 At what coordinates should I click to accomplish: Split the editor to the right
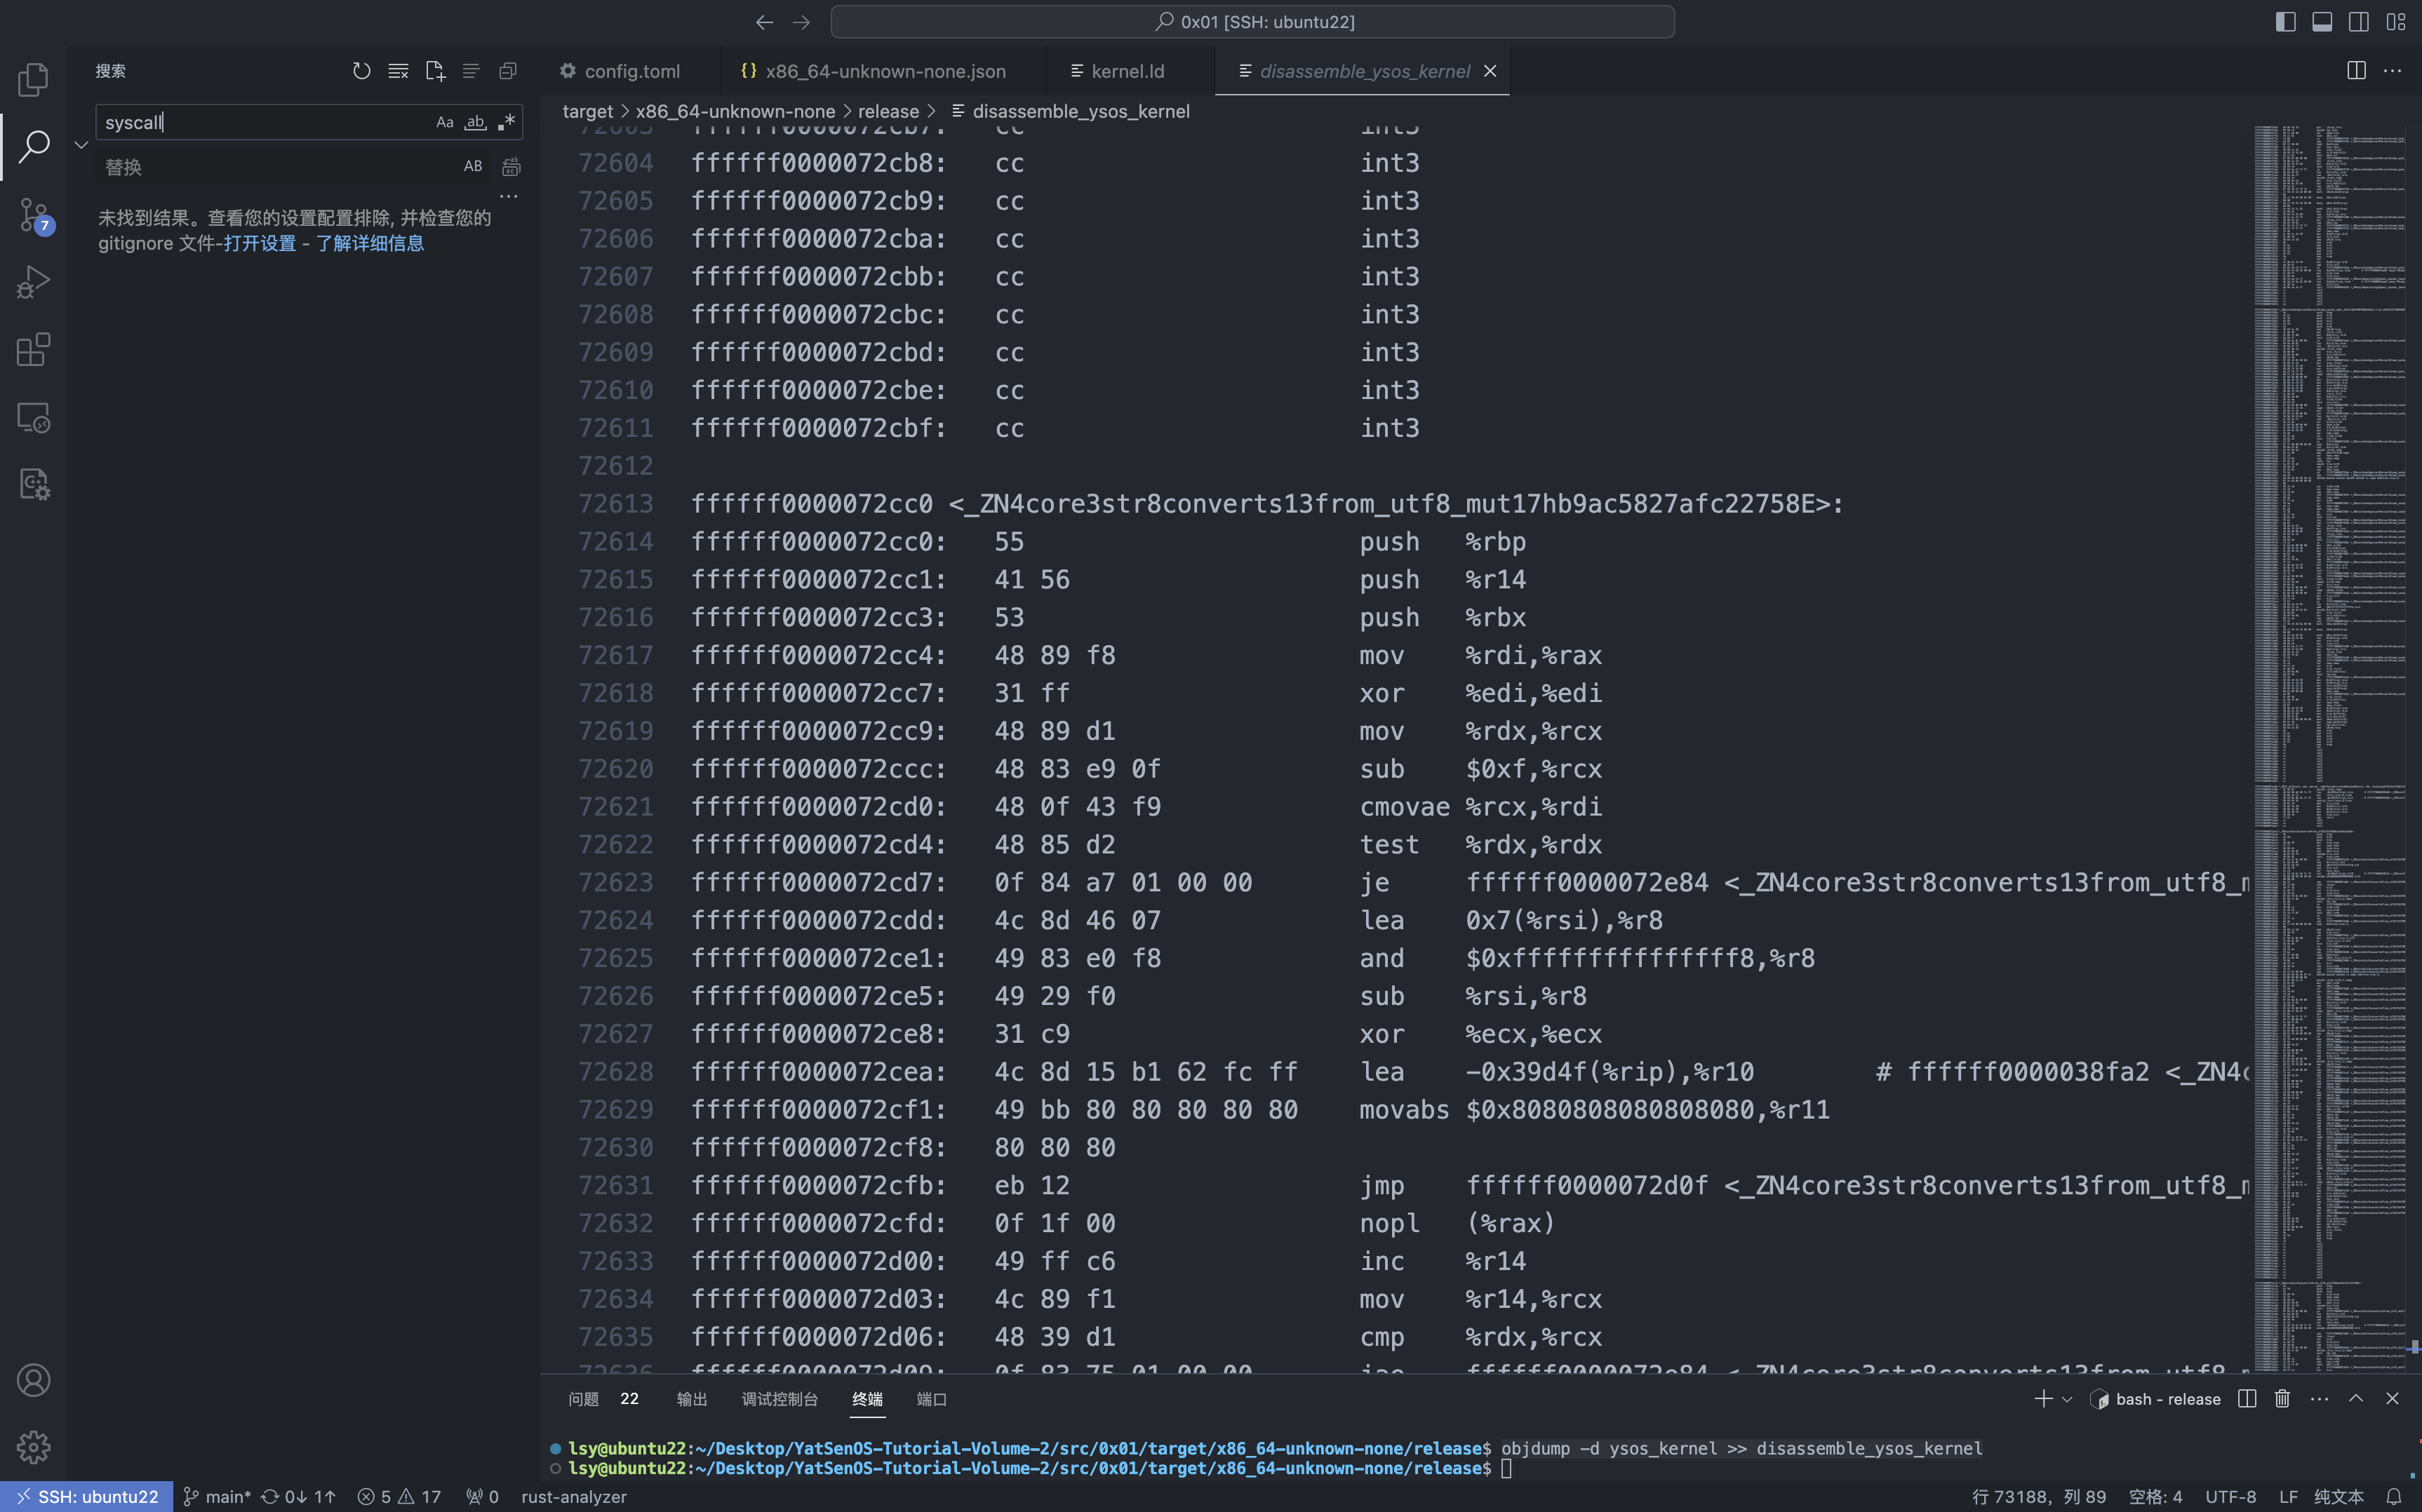click(2356, 71)
